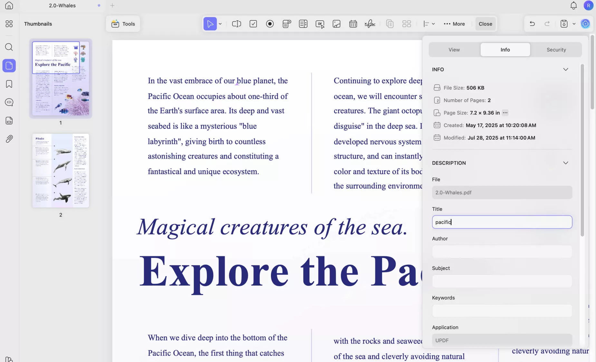Select the Radio Button form tool
This screenshot has height=362, width=596.
pos(270,24)
